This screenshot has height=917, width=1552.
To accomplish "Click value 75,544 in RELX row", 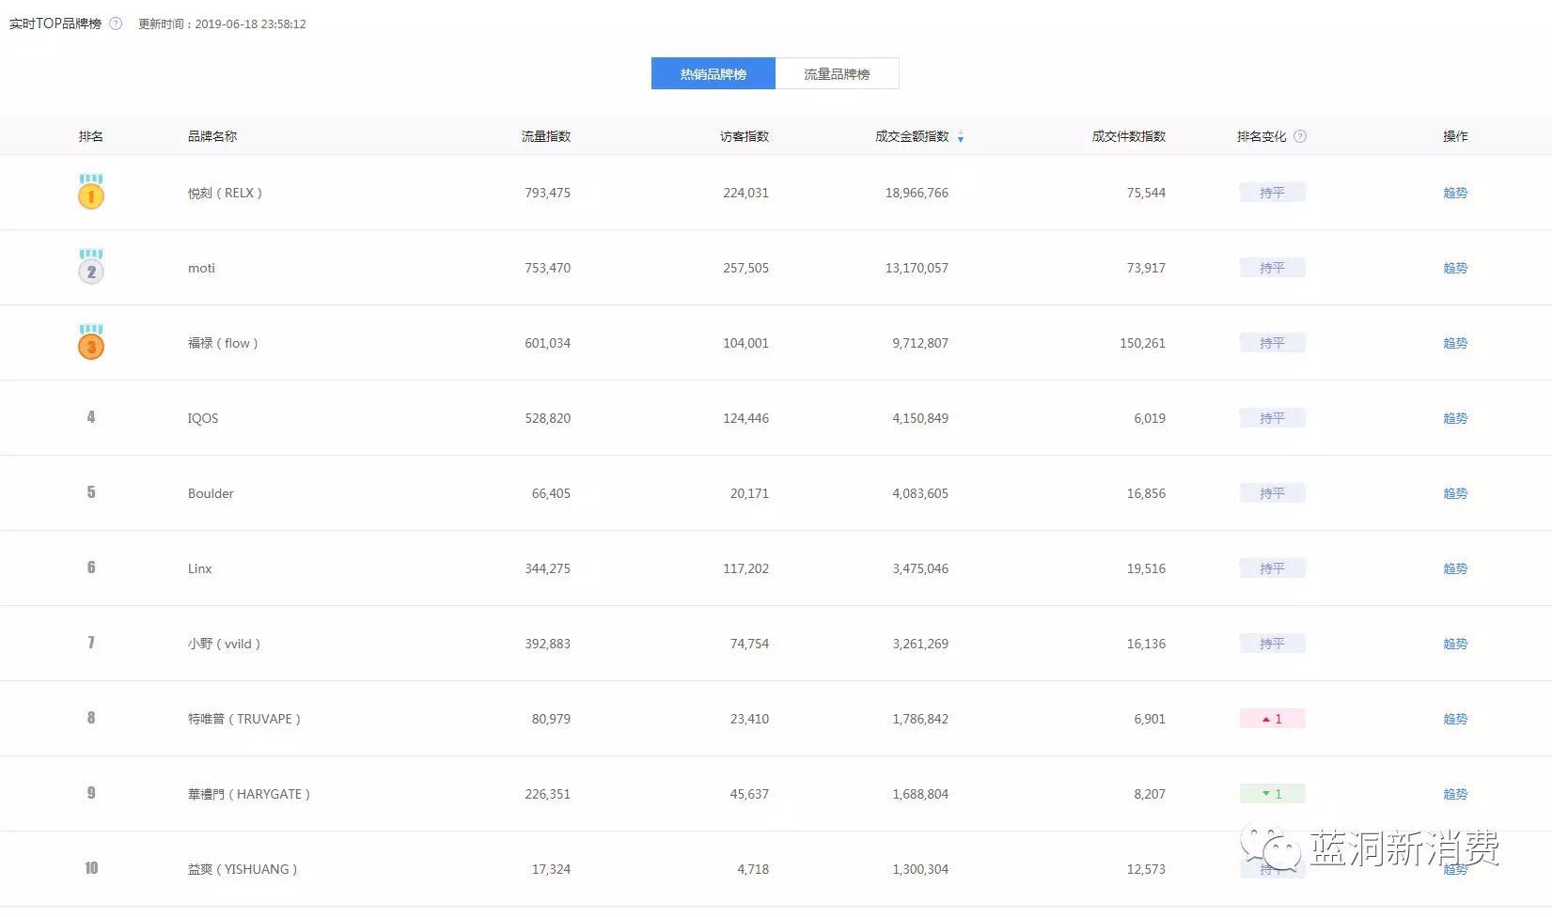I will tap(1146, 193).
